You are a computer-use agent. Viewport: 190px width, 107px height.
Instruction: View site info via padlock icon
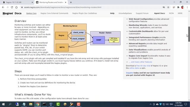tap(22, 7)
